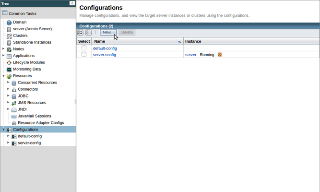
Task: Expand the JMS Resources node
Action: click(8, 102)
